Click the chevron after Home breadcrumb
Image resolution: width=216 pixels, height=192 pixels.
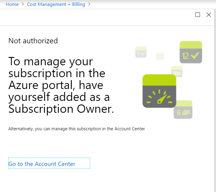[x=23, y=4]
